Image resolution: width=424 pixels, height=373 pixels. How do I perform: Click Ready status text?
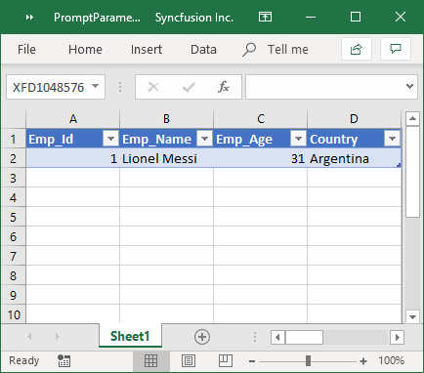24,360
